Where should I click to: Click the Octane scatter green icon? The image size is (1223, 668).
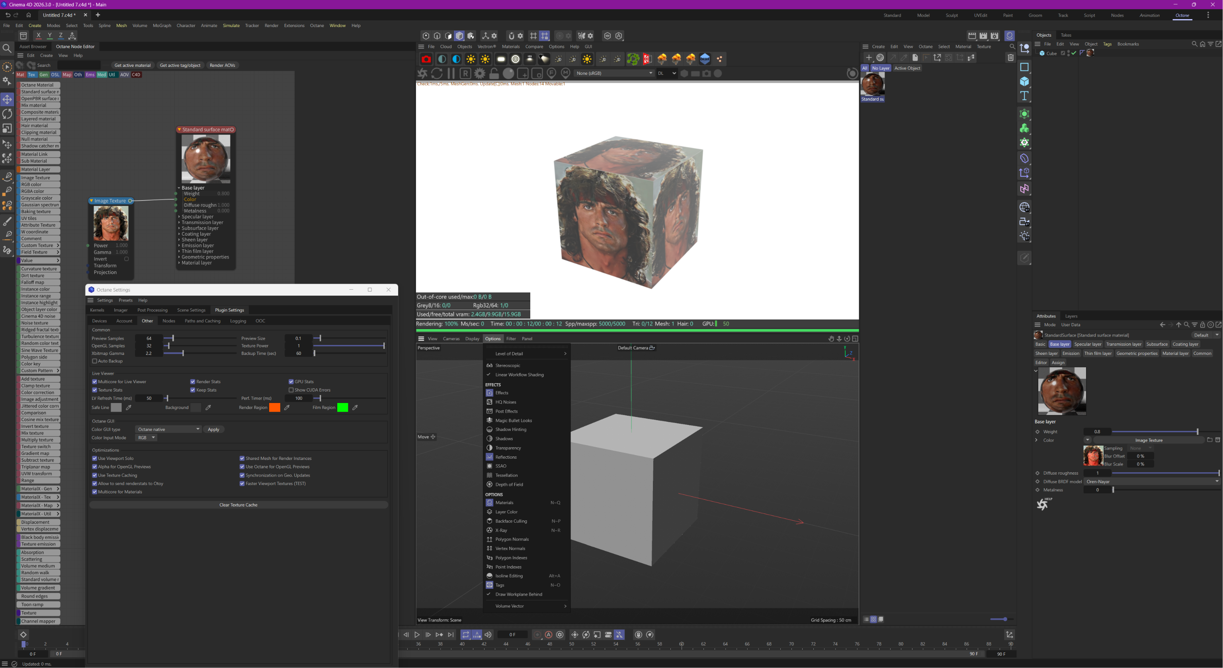[633, 59]
